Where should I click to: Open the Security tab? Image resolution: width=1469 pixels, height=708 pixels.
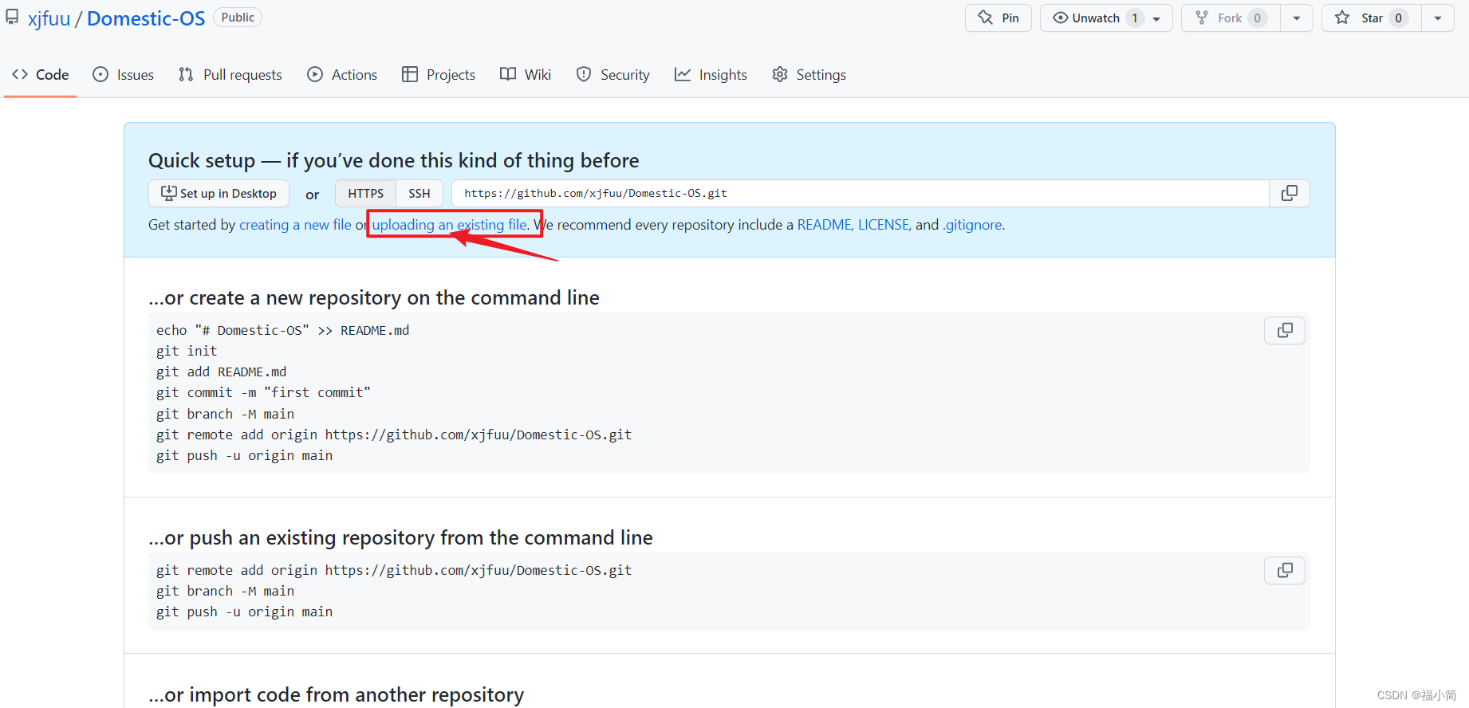tap(612, 74)
